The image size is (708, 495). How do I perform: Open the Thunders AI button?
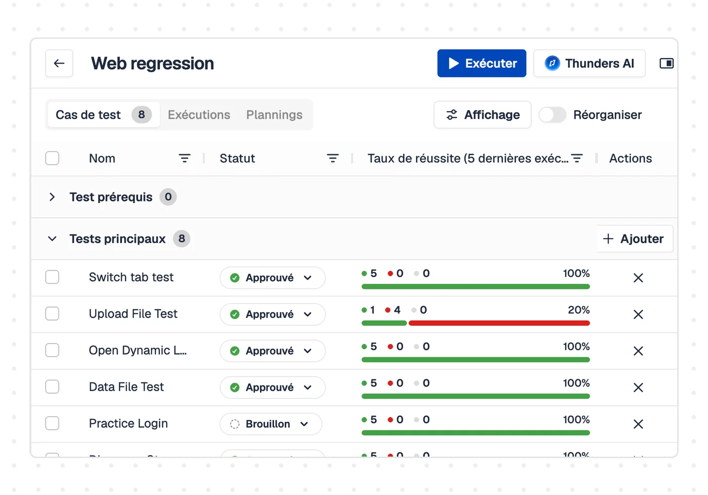[589, 63]
